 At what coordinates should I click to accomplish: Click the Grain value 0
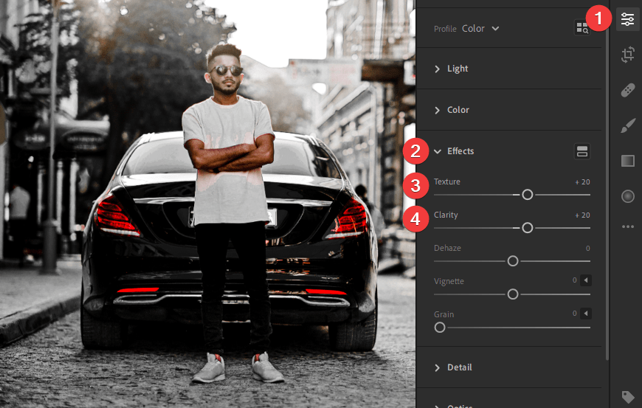point(574,313)
